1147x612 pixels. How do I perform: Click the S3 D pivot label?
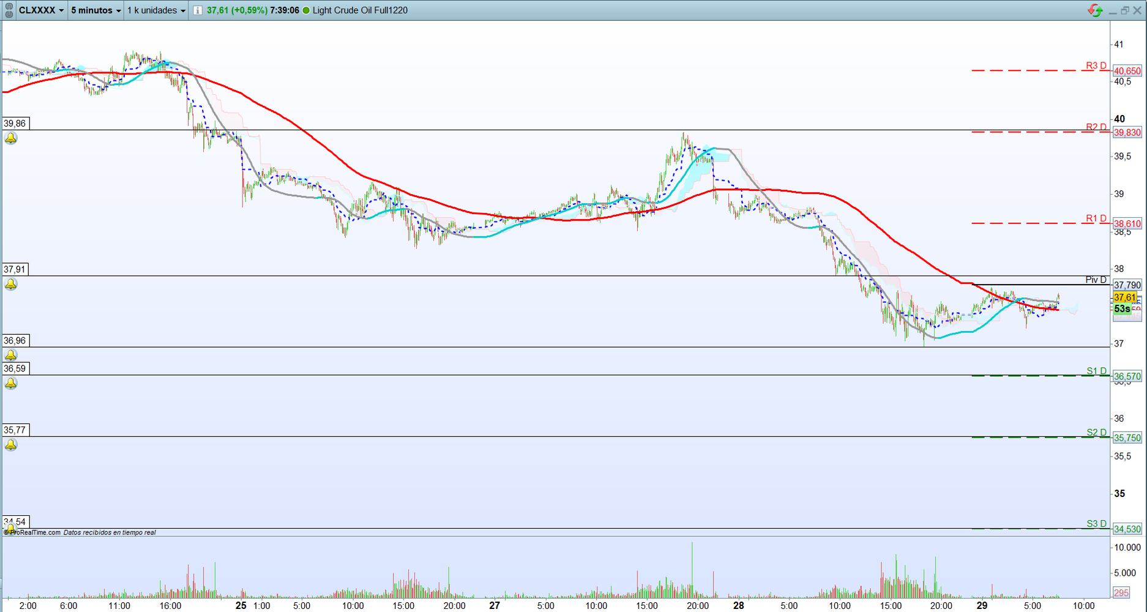pyautogui.click(x=1097, y=524)
